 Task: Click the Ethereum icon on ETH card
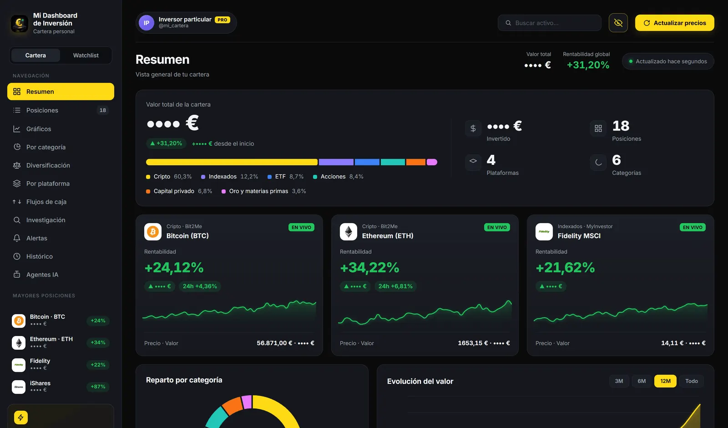[349, 232]
